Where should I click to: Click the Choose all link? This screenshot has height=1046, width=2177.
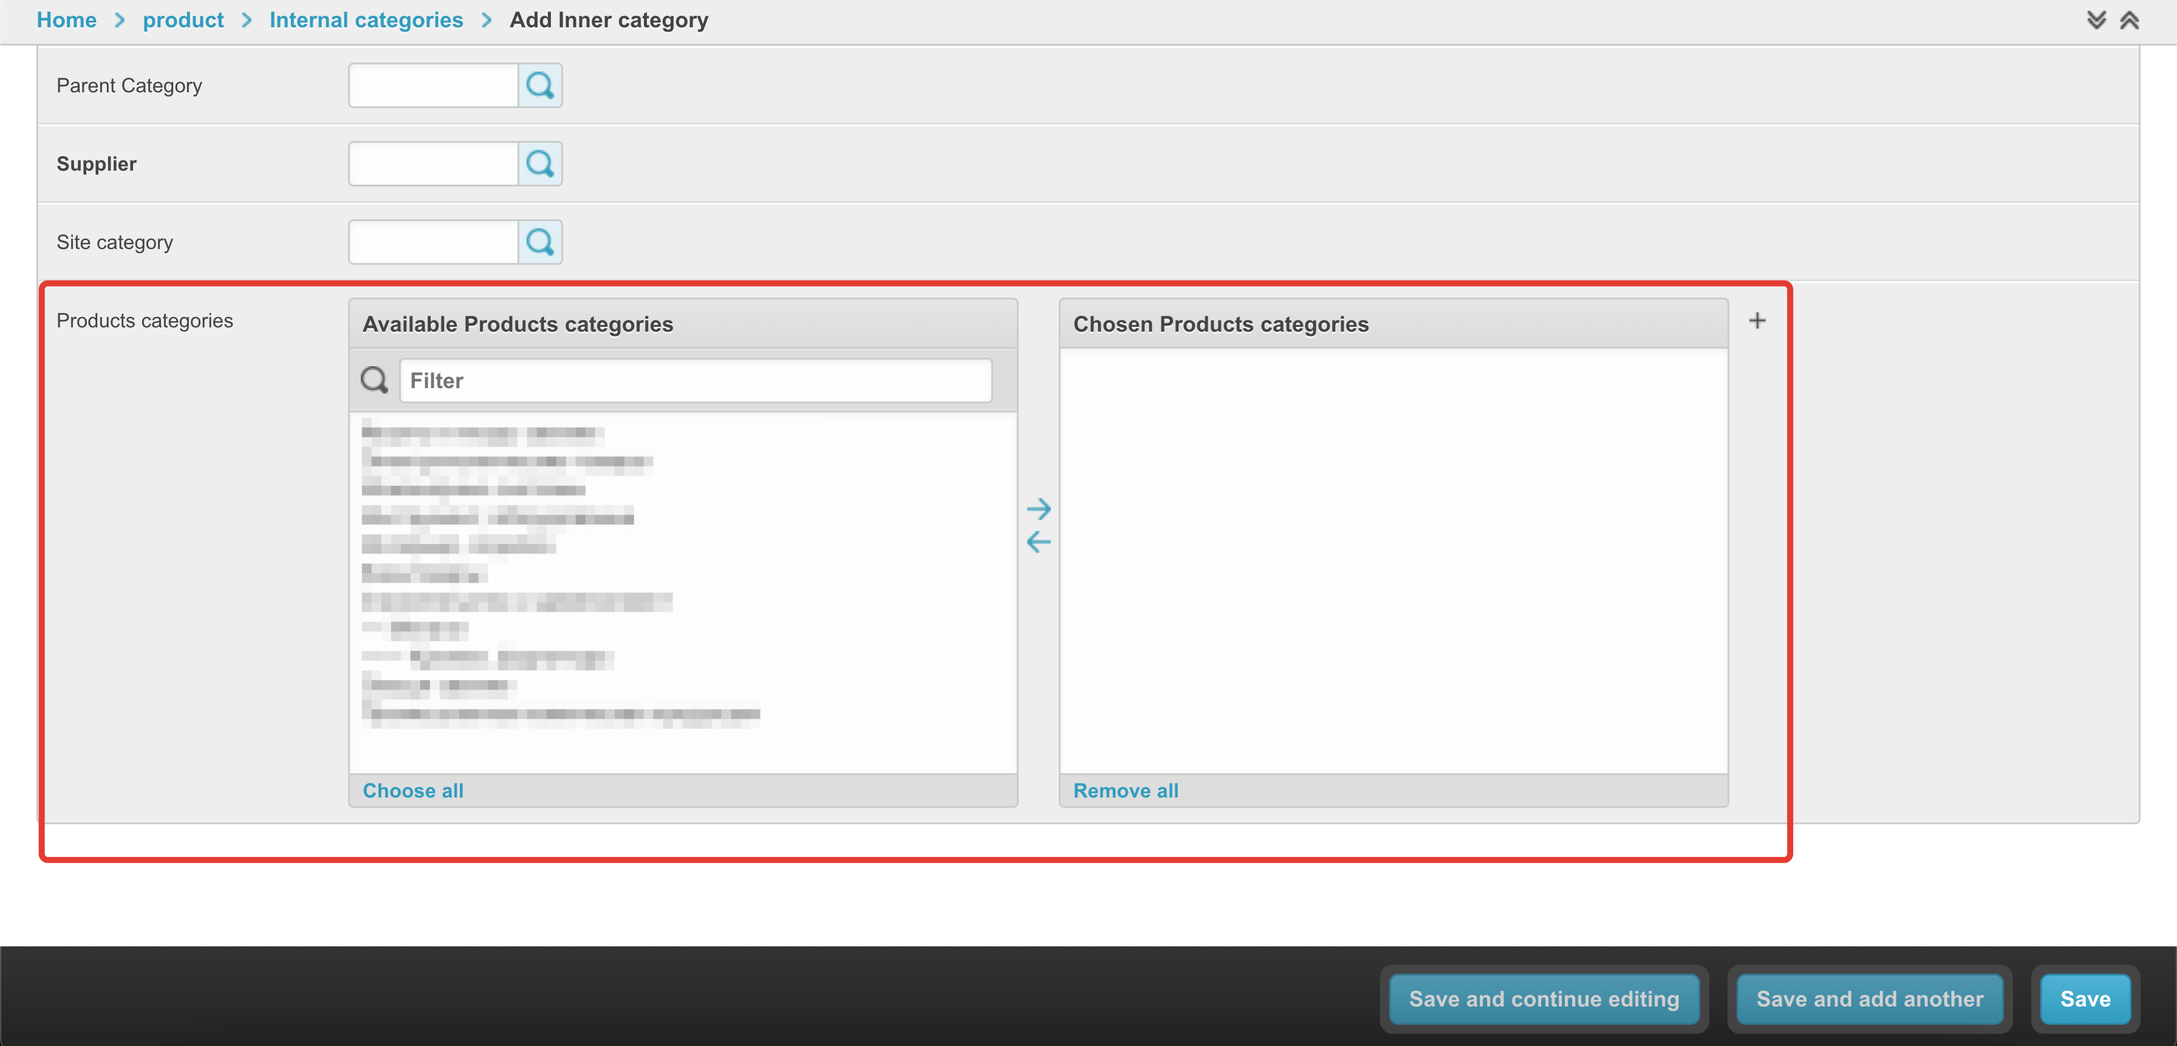(x=412, y=791)
